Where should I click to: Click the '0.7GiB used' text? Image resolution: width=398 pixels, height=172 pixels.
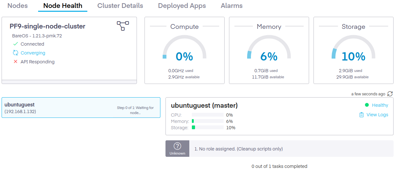[x=266, y=71]
